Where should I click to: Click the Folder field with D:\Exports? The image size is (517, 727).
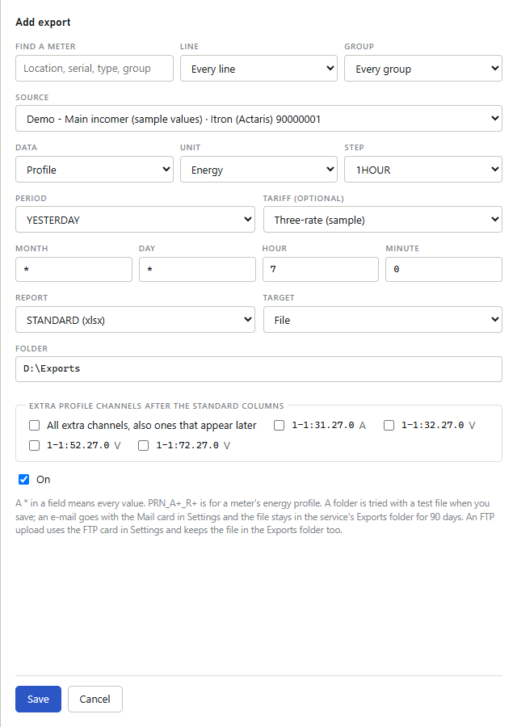258,369
